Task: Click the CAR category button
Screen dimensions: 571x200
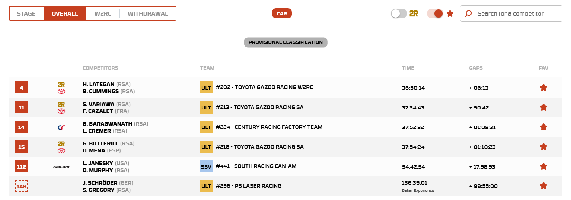Action: (x=282, y=13)
